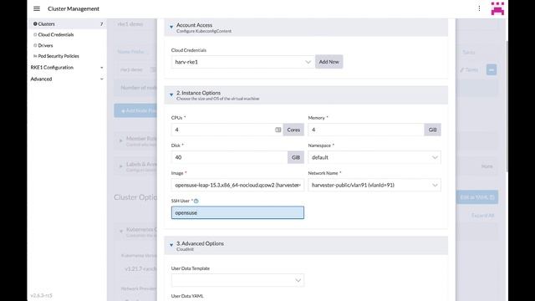Click the Add New credential button

(329, 62)
